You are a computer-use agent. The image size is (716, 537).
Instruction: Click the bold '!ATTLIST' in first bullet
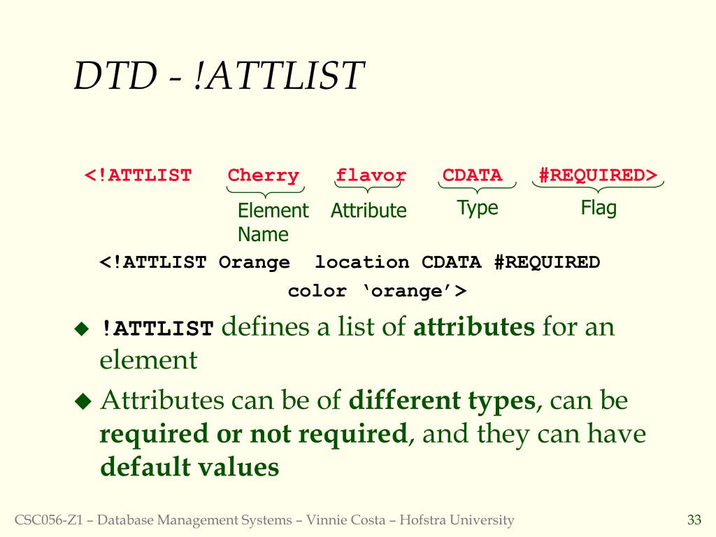click(157, 329)
